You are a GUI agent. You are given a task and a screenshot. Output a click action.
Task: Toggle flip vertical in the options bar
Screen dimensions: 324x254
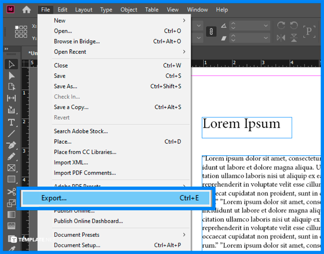tap(294, 38)
